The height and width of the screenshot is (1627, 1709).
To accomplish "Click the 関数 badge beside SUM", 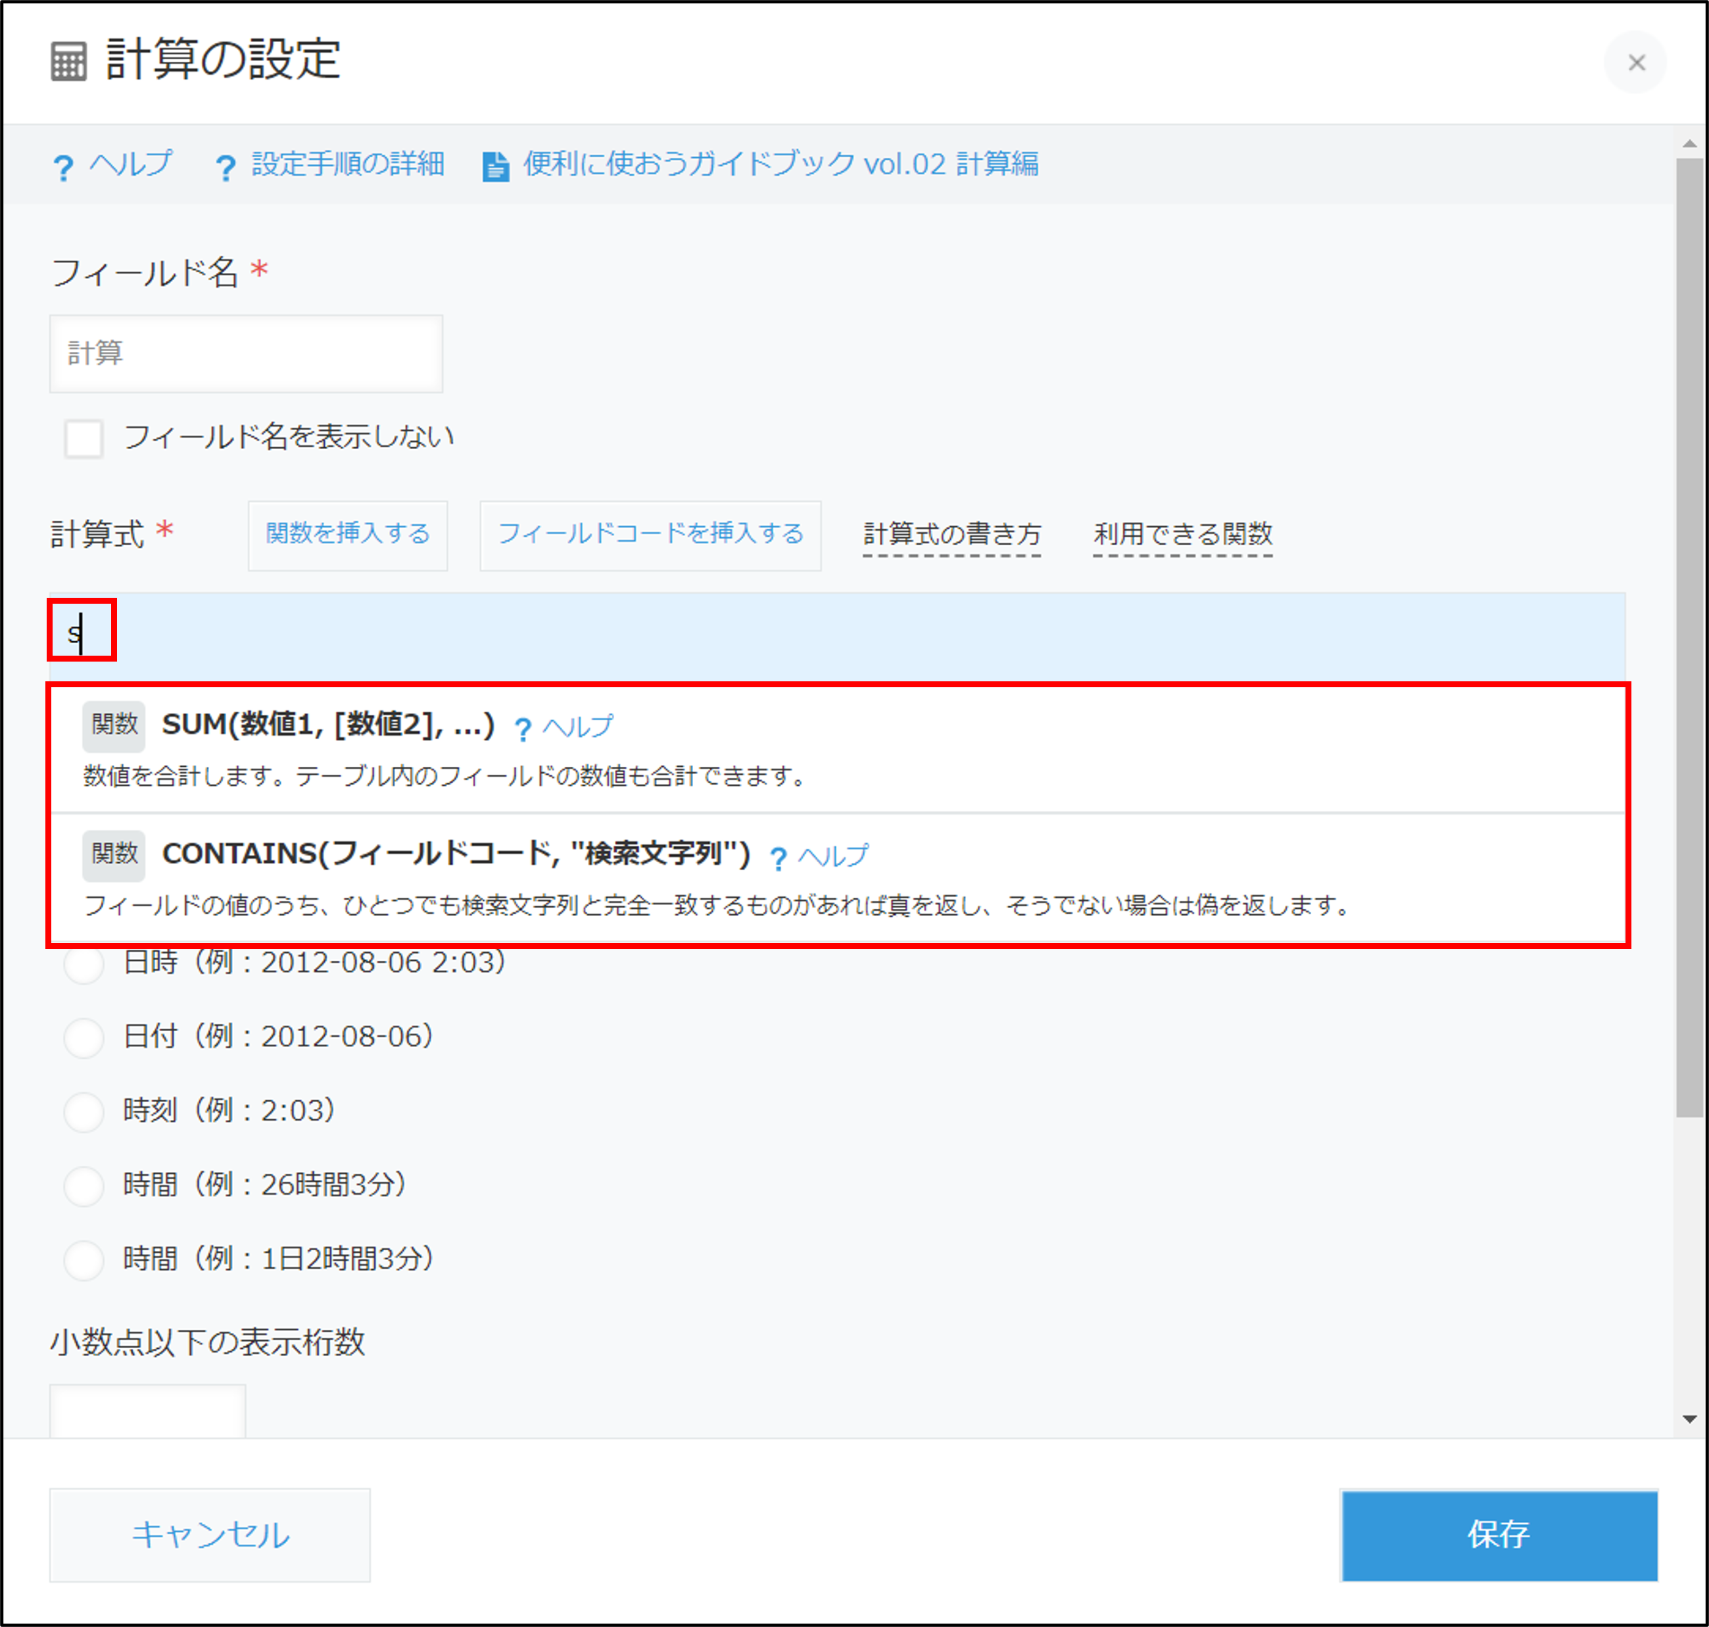I will click(x=112, y=726).
